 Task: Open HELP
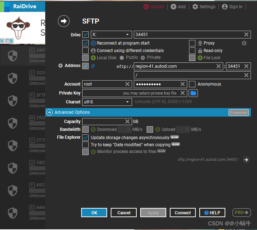point(212,213)
